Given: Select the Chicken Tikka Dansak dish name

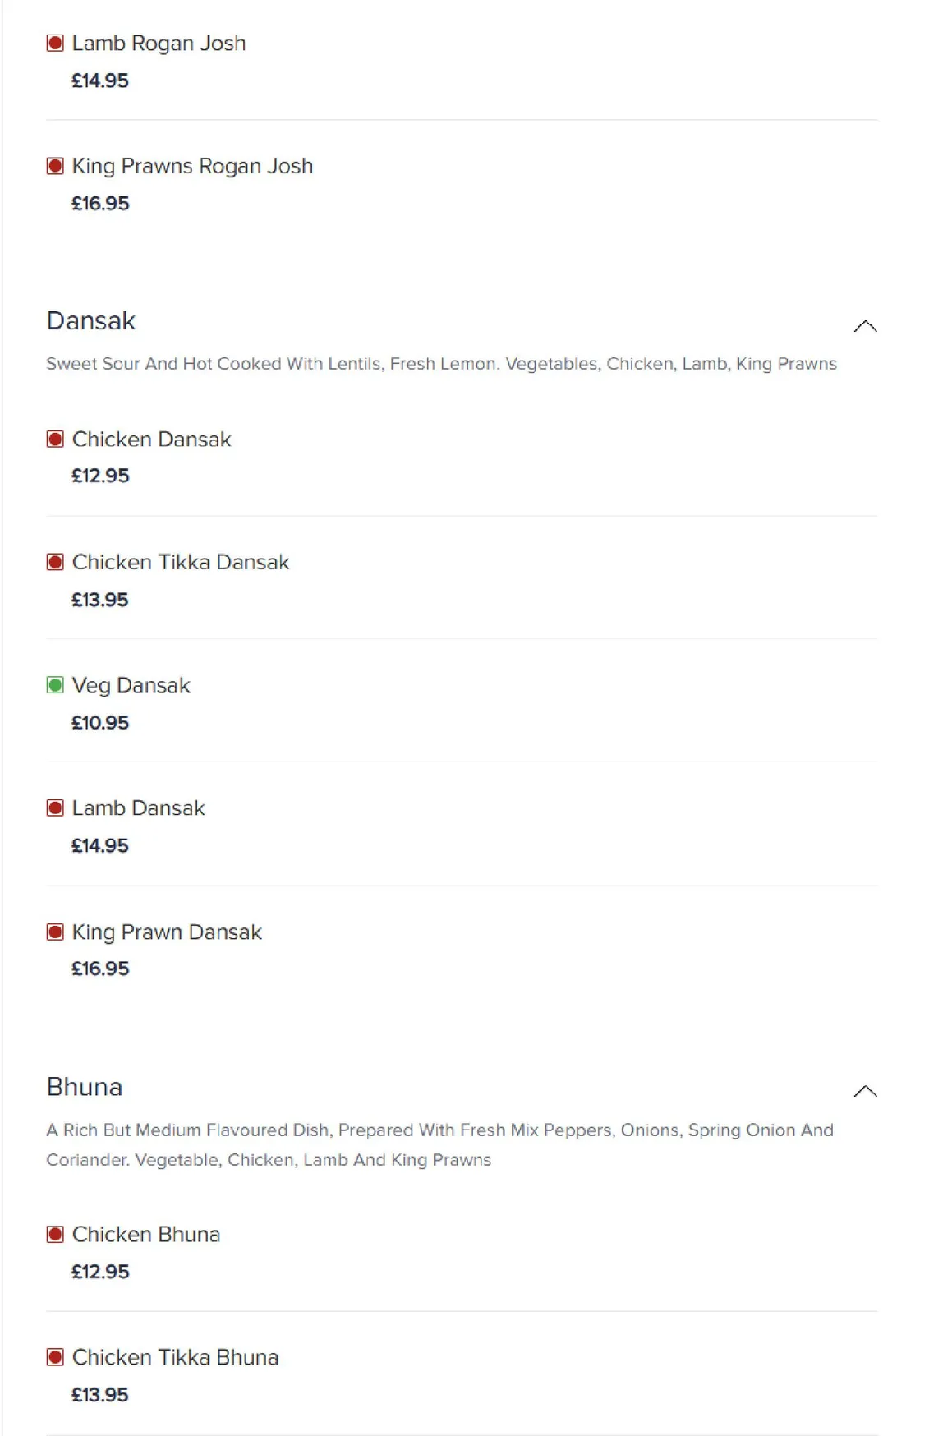Looking at the screenshot, I should (181, 563).
